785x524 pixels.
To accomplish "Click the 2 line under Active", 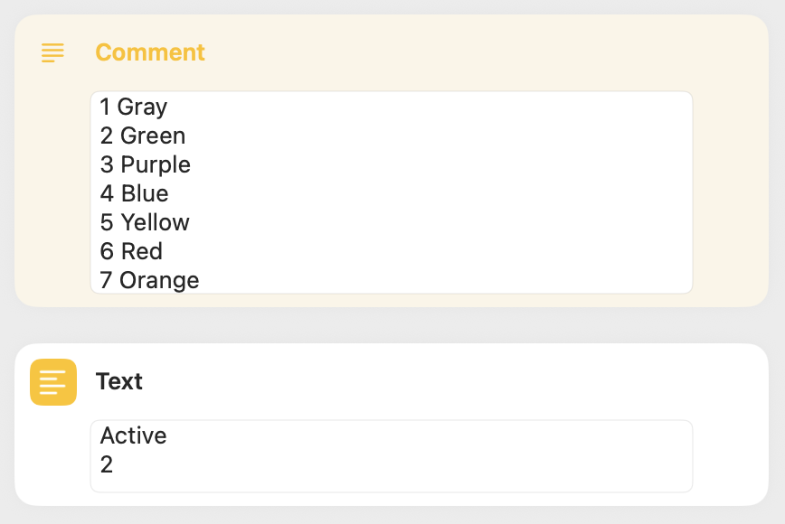I will 107,464.
